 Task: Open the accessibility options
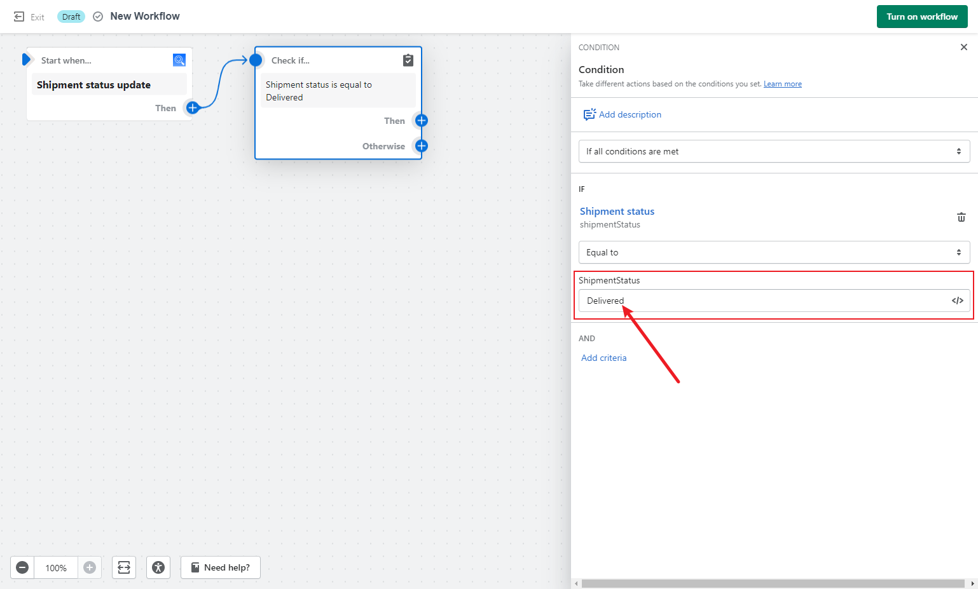coord(158,567)
